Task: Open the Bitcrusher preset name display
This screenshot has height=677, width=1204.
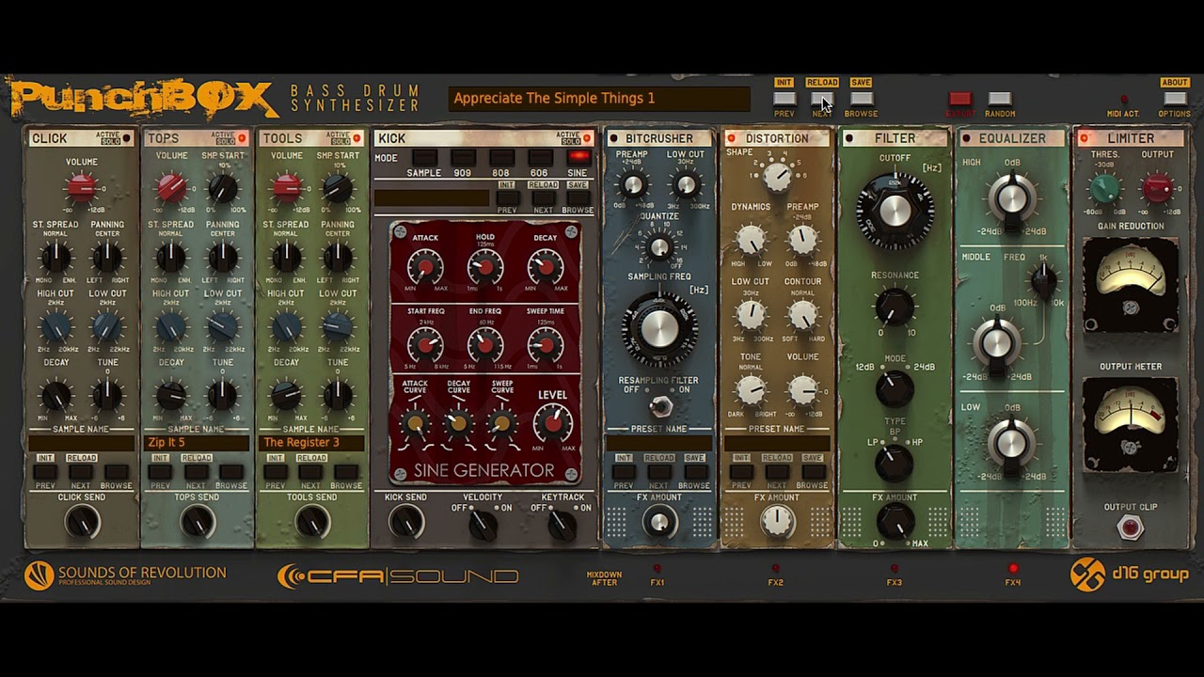Action: [659, 442]
